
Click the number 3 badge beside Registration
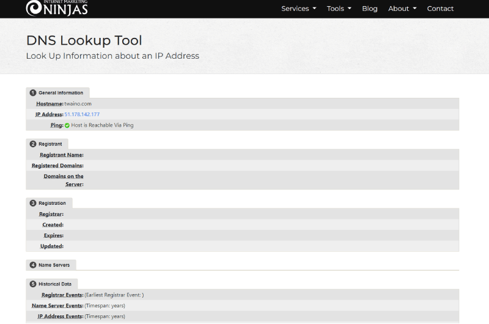point(33,203)
